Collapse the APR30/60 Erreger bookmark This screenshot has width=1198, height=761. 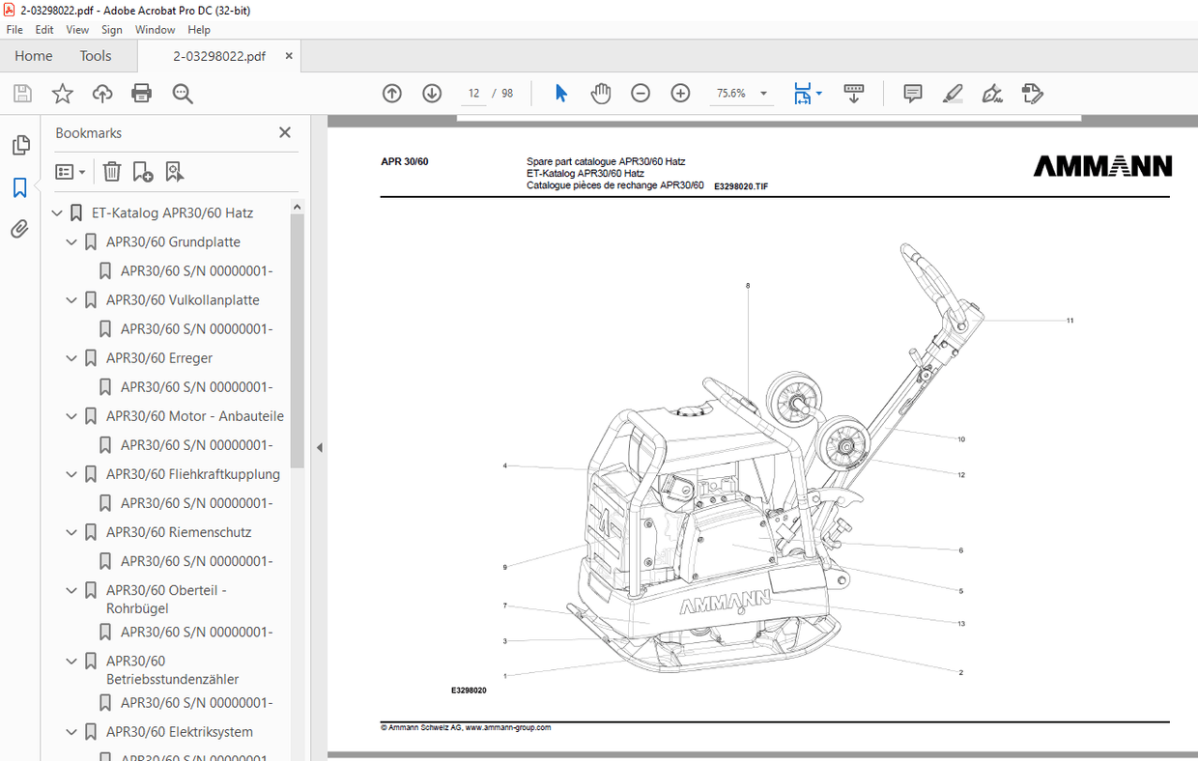click(x=71, y=357)
